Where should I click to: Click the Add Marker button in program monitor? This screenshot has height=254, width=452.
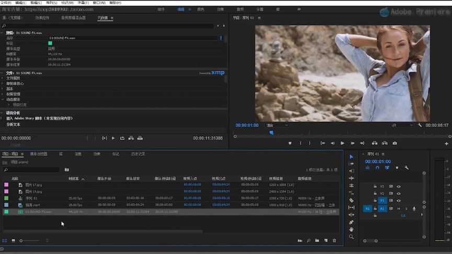pyautogui.click(x=290, y=143)
